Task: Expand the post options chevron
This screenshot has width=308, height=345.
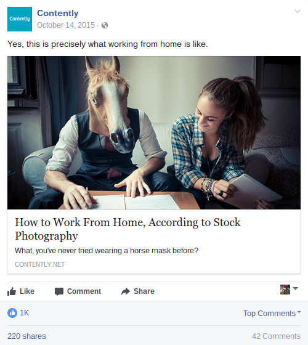Action: coord(298,11)
